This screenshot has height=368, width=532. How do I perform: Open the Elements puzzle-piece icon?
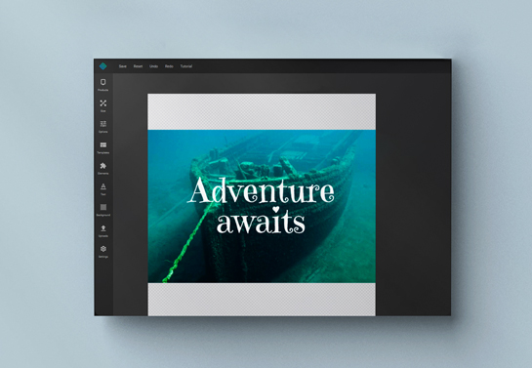(x=103, y=166)
